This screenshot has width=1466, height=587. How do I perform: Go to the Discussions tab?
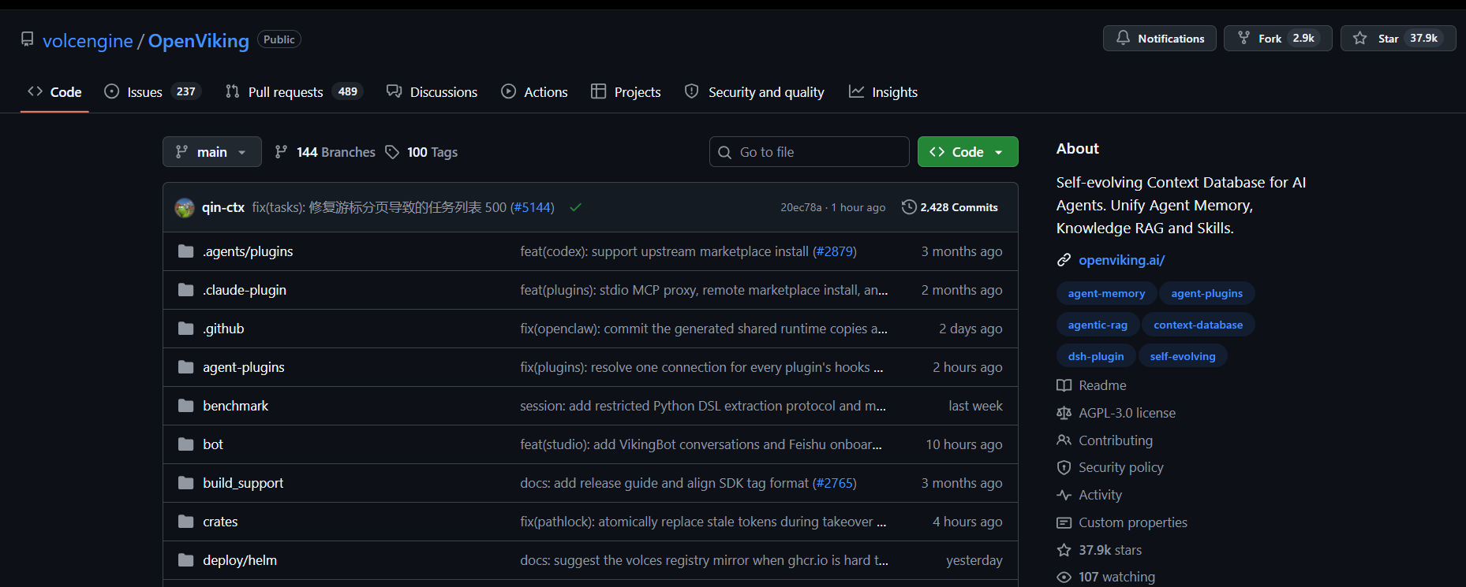(432, 92)
